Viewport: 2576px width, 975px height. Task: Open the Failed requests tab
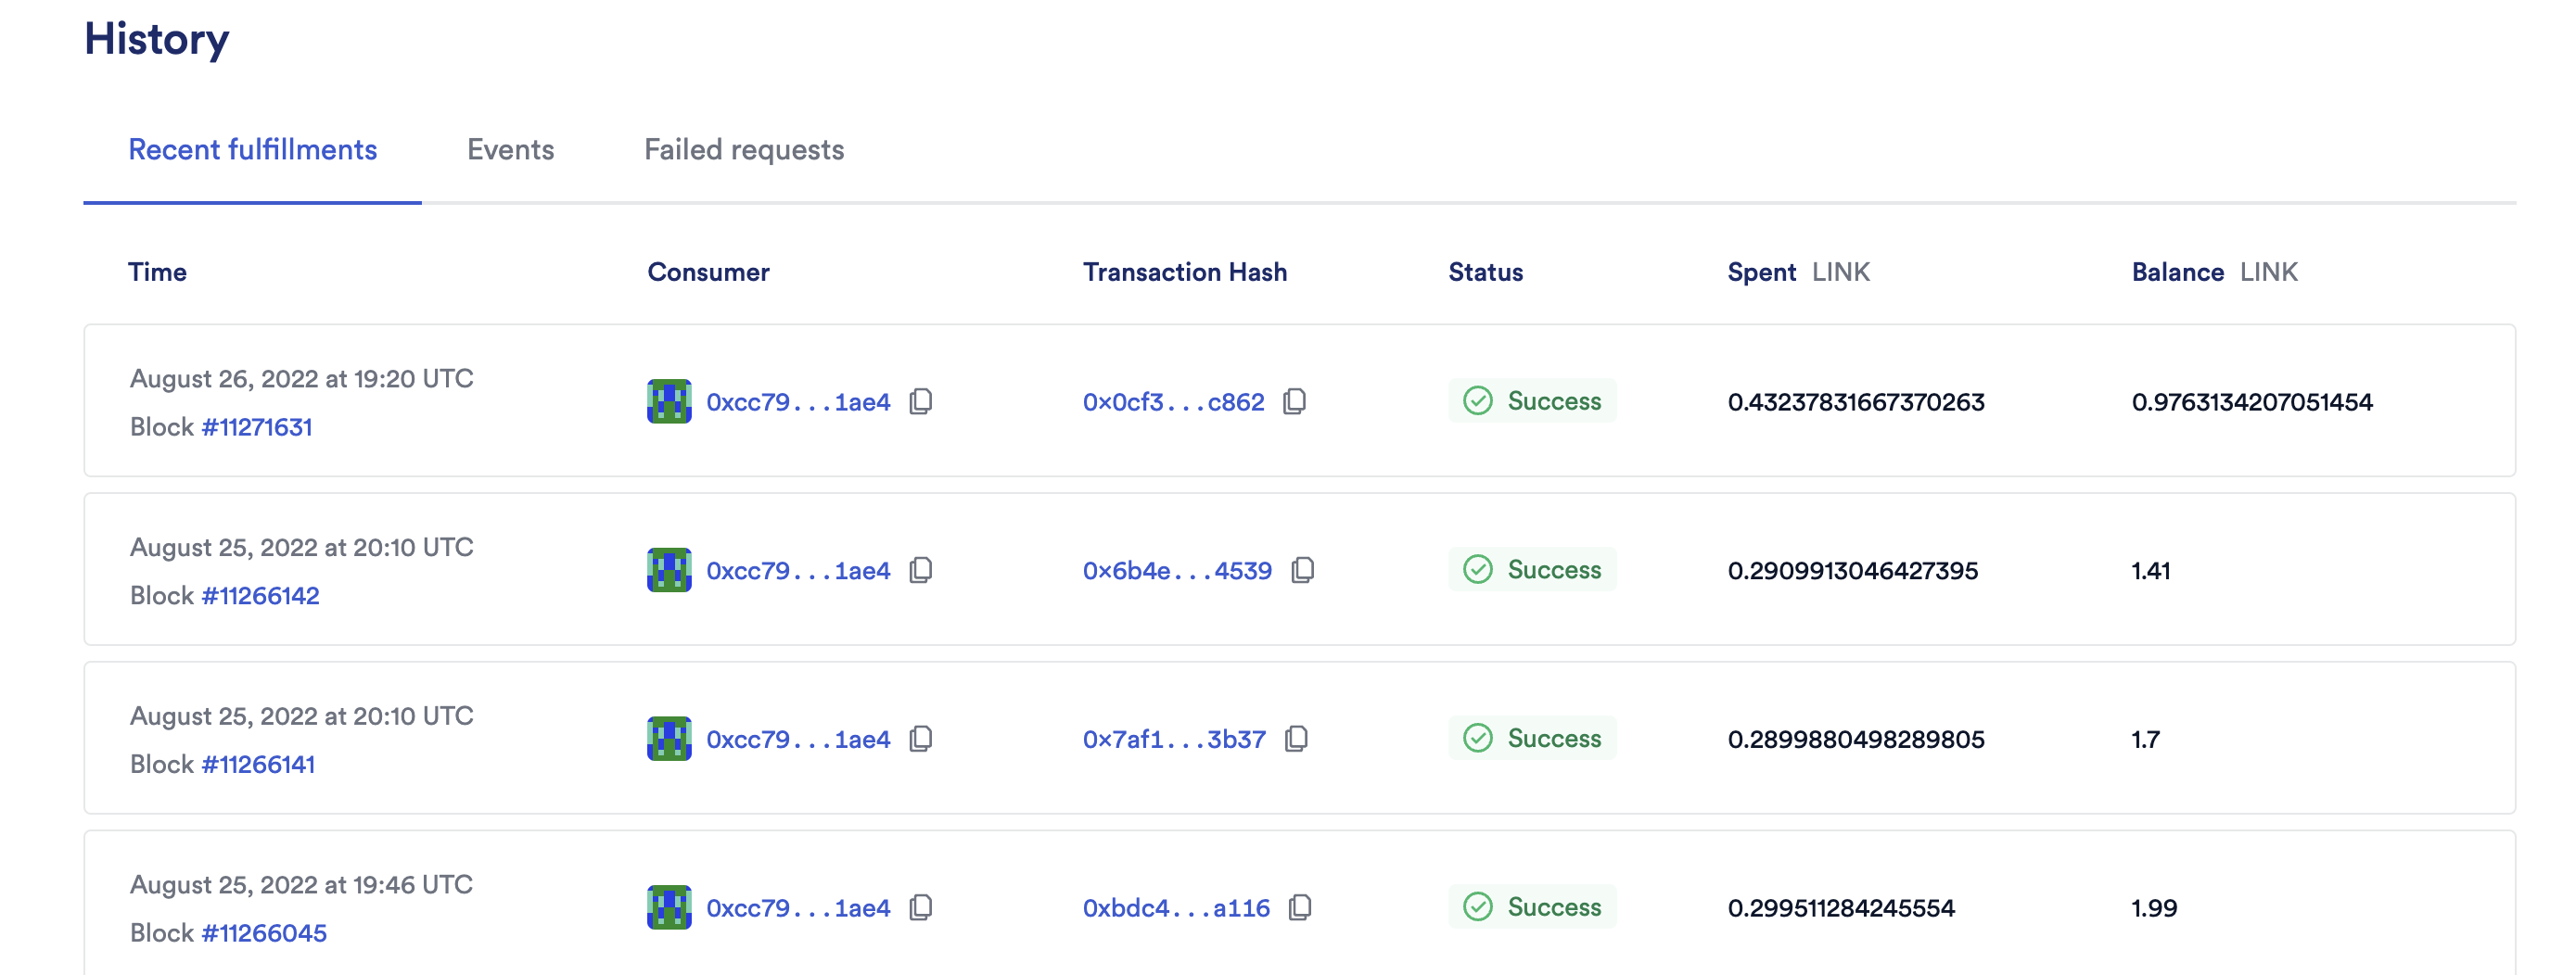pyautogui.click(x=744, y=150)
